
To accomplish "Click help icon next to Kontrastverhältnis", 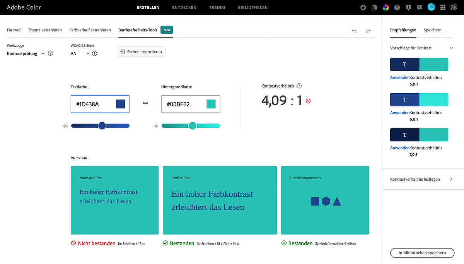I will (x=299, y=86).
